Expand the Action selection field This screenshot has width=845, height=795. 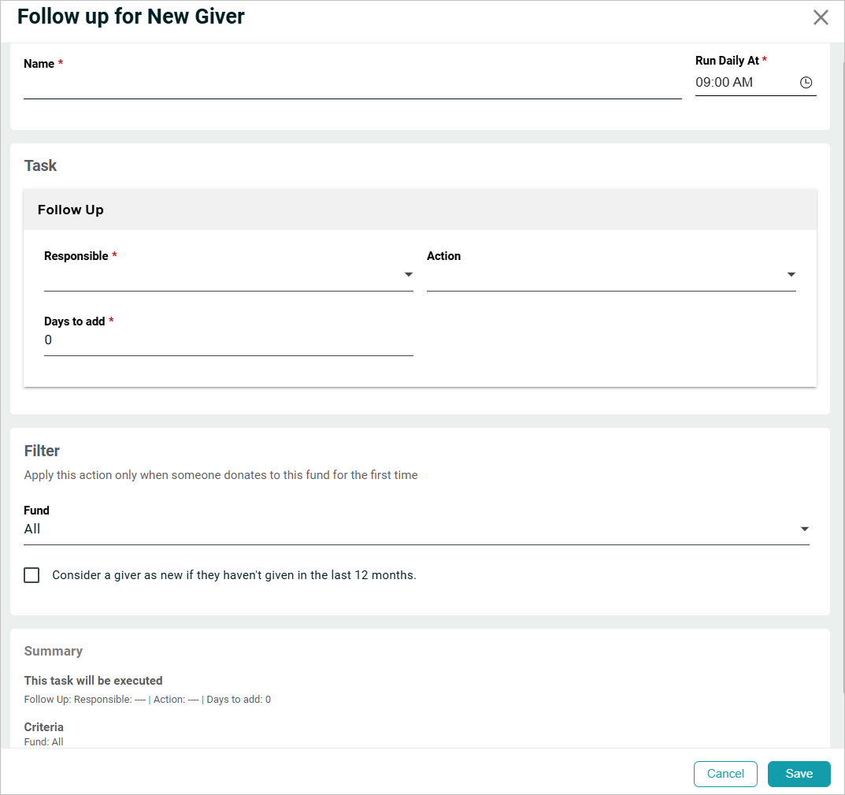point(602,276)
